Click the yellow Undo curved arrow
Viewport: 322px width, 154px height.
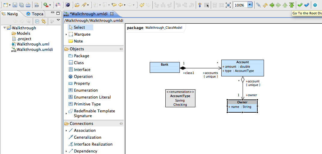click(142, 5)
